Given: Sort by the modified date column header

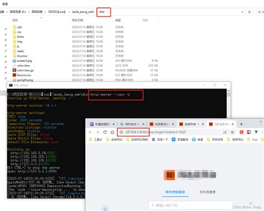Looking at the screenshot, I should 77,20.
